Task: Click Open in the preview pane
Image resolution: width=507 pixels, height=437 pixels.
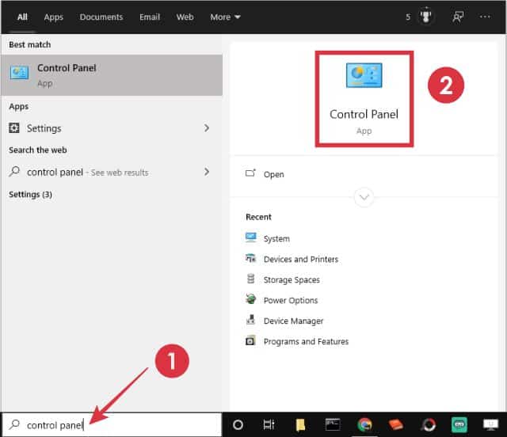Action: click(x=273, y=174)
